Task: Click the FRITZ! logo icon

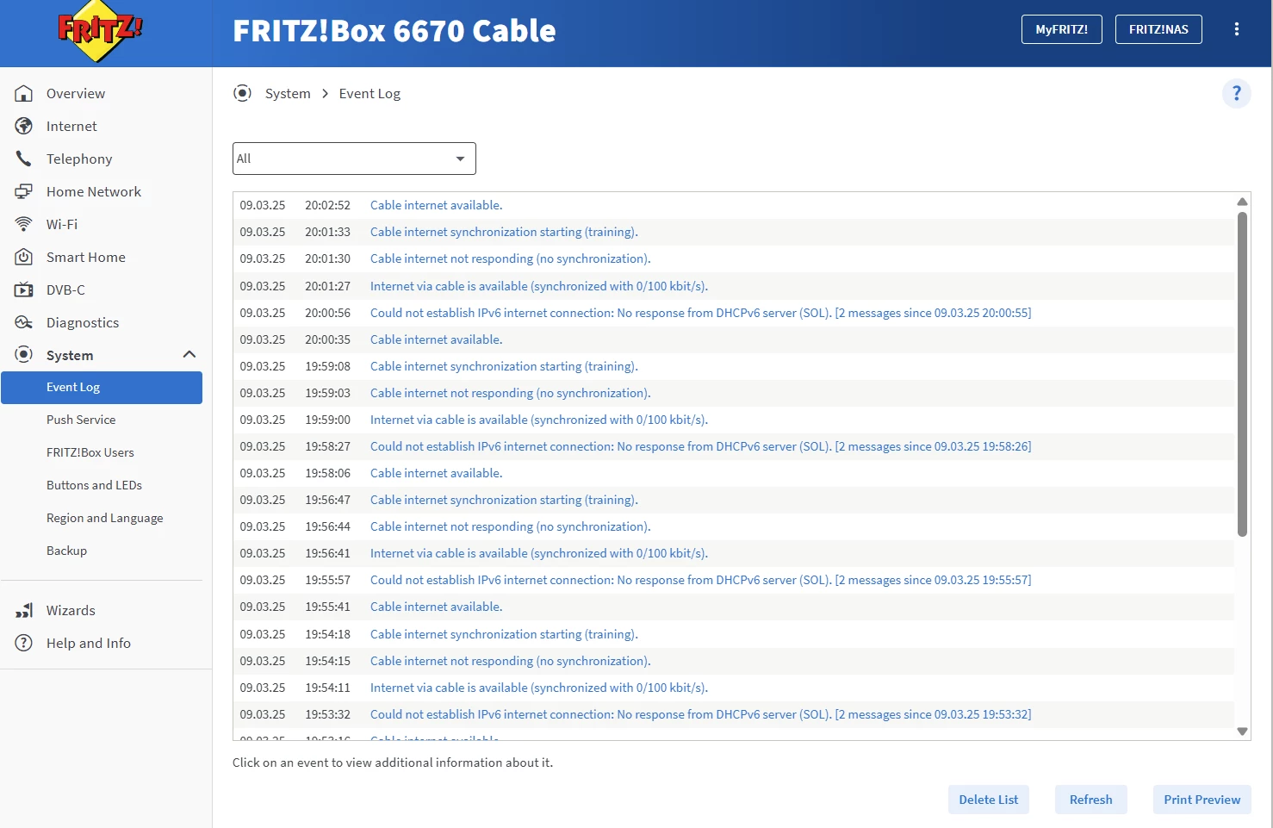Action: pyautogui.click(x=100, y=31)
